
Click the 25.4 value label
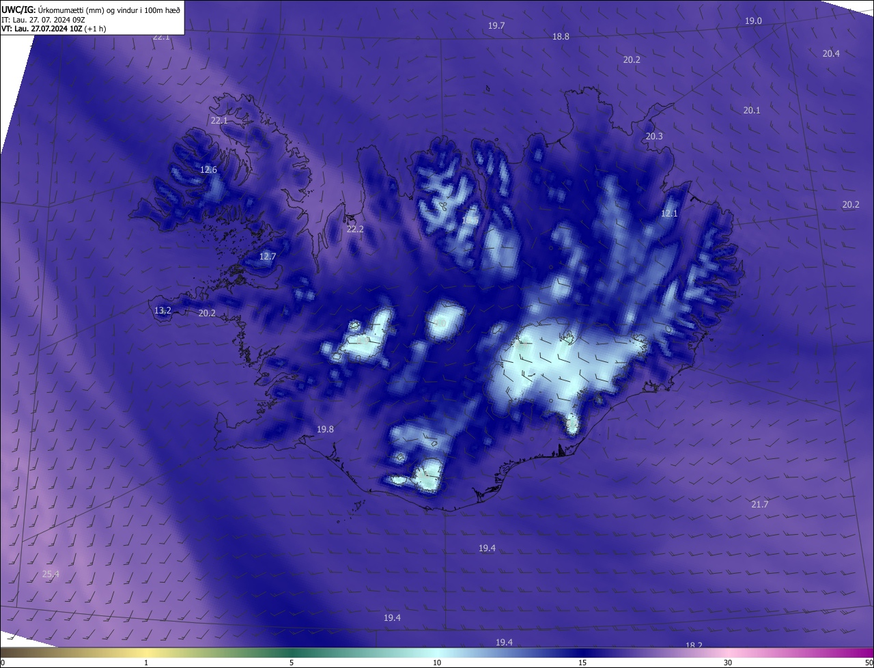[x=51, y=574]
